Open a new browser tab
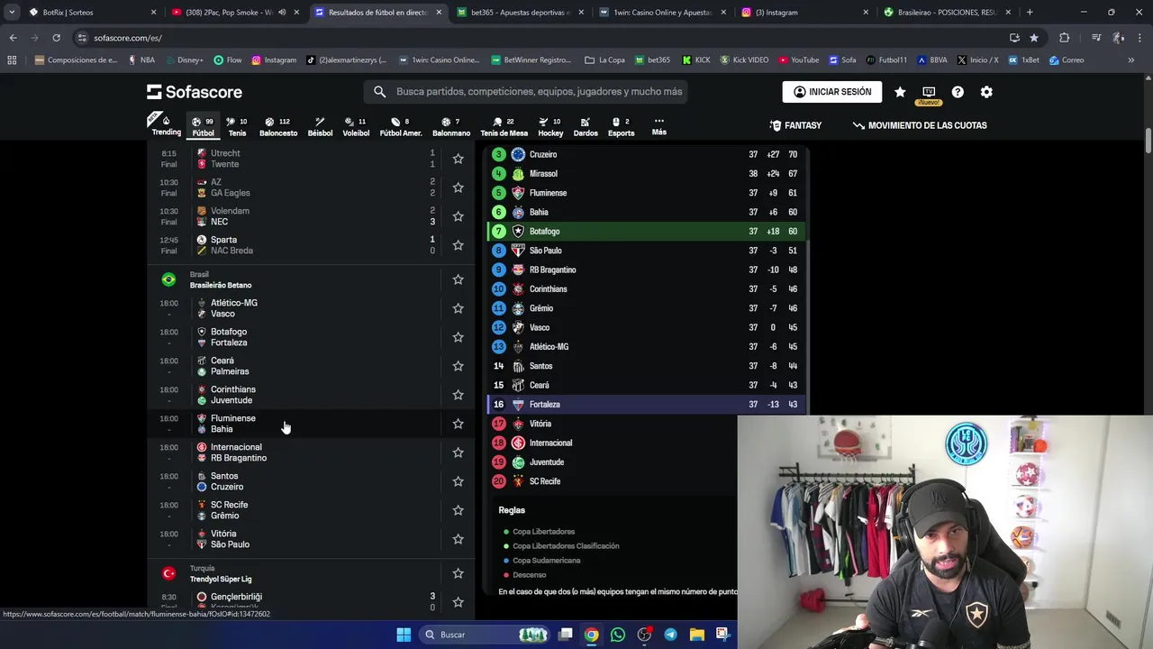This screenshot has height=649, width=1153. click(x=1030, y=13)
